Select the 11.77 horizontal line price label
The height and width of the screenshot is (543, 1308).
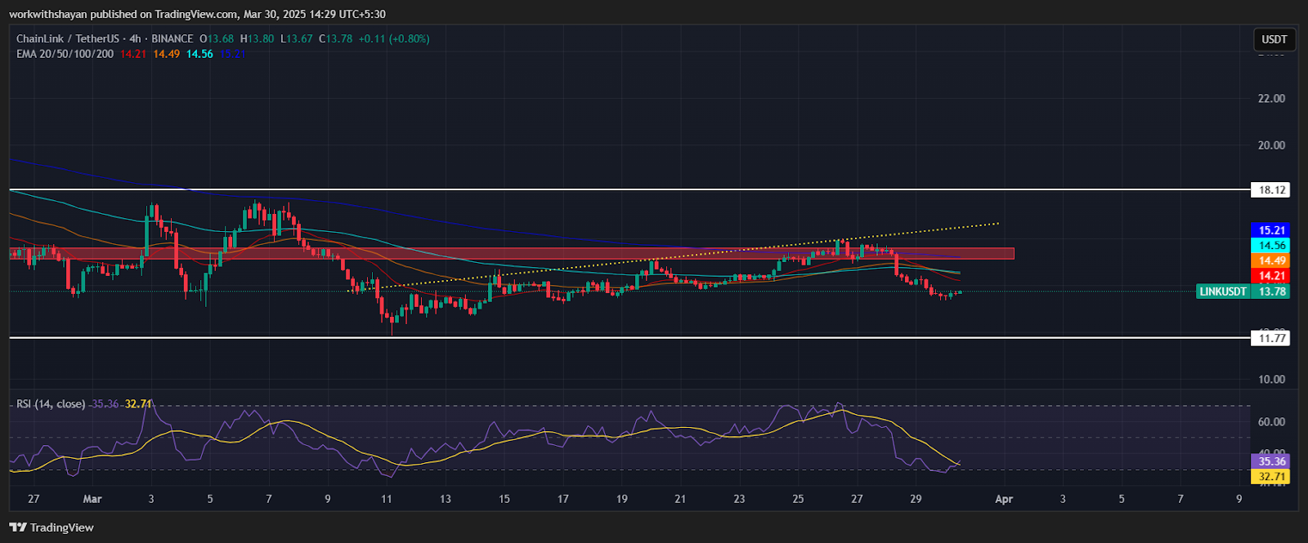coord(1271,338)
